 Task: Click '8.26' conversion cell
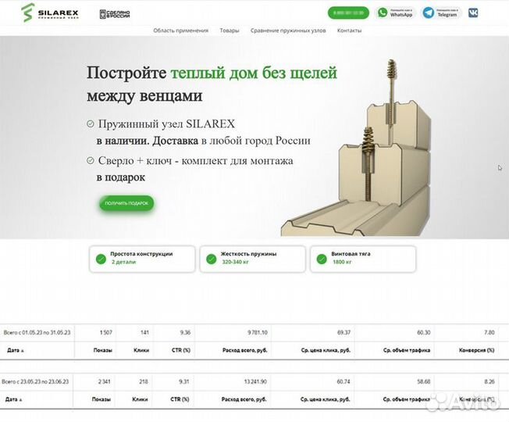(489, 381)
